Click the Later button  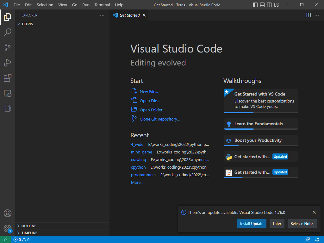(x=277, y=224)
